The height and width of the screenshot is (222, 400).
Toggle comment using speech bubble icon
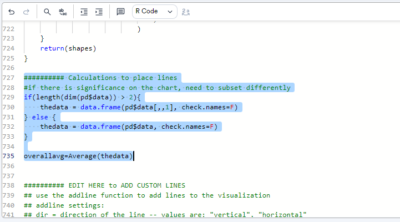tap(120, 11)
